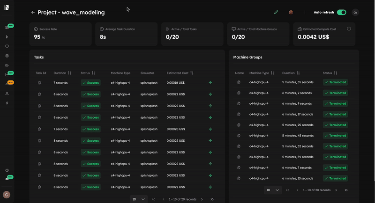Screen dimensions: 375x203
Task: Copy name of the 6 minutes, 13 seconds machine group
Action: click(x=239, y=178)
